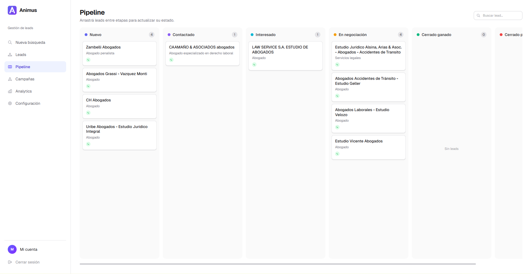Viewport: 531px width, 274px height.
Task: Click the phone icon on Abogados Laborales card
Action: (337, 127)
